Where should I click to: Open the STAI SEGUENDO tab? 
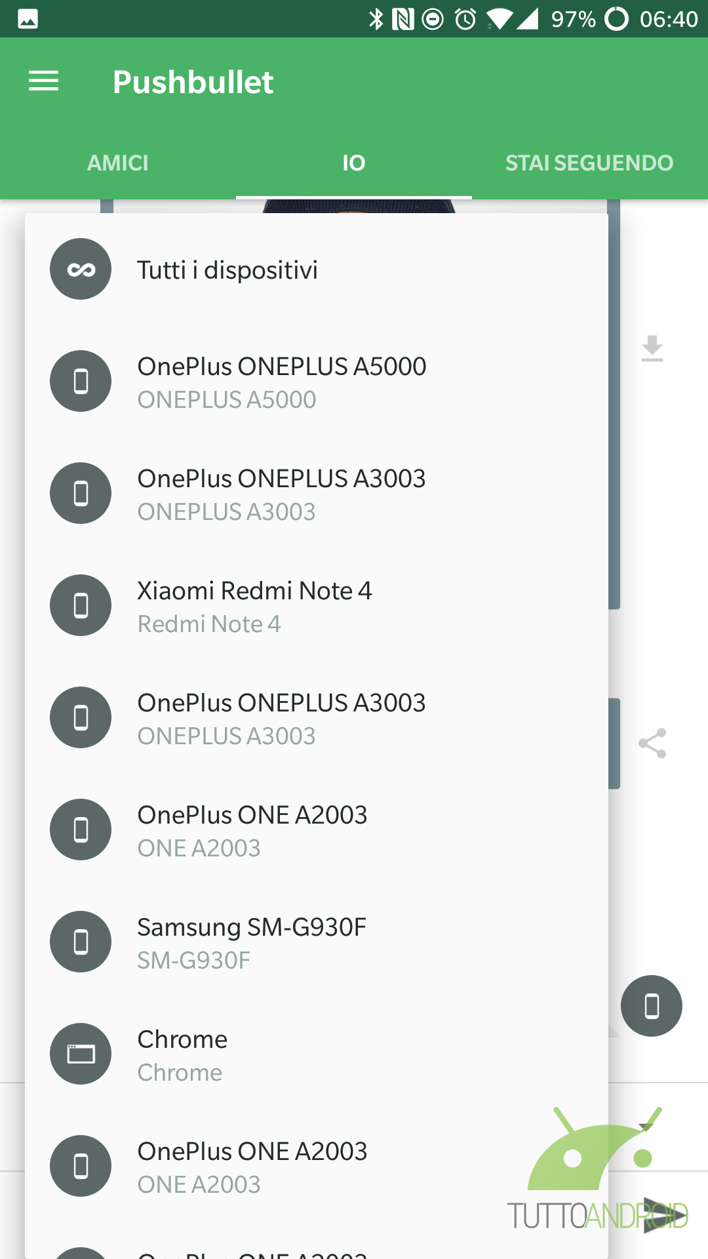click(589, 163)
